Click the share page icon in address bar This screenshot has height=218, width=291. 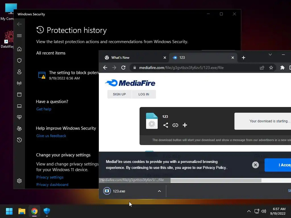pos(262,68)
